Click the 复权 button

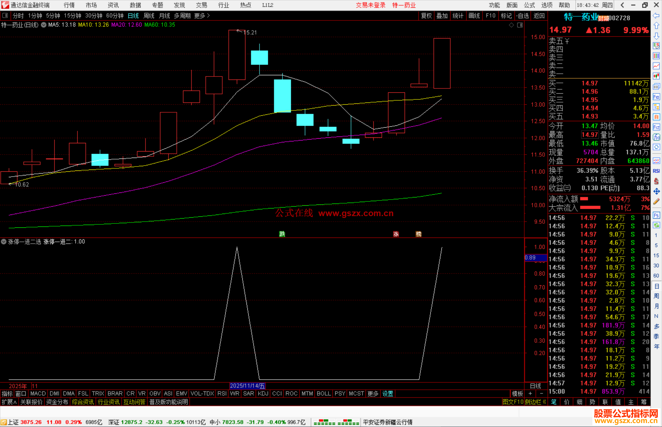pos(426,16)
